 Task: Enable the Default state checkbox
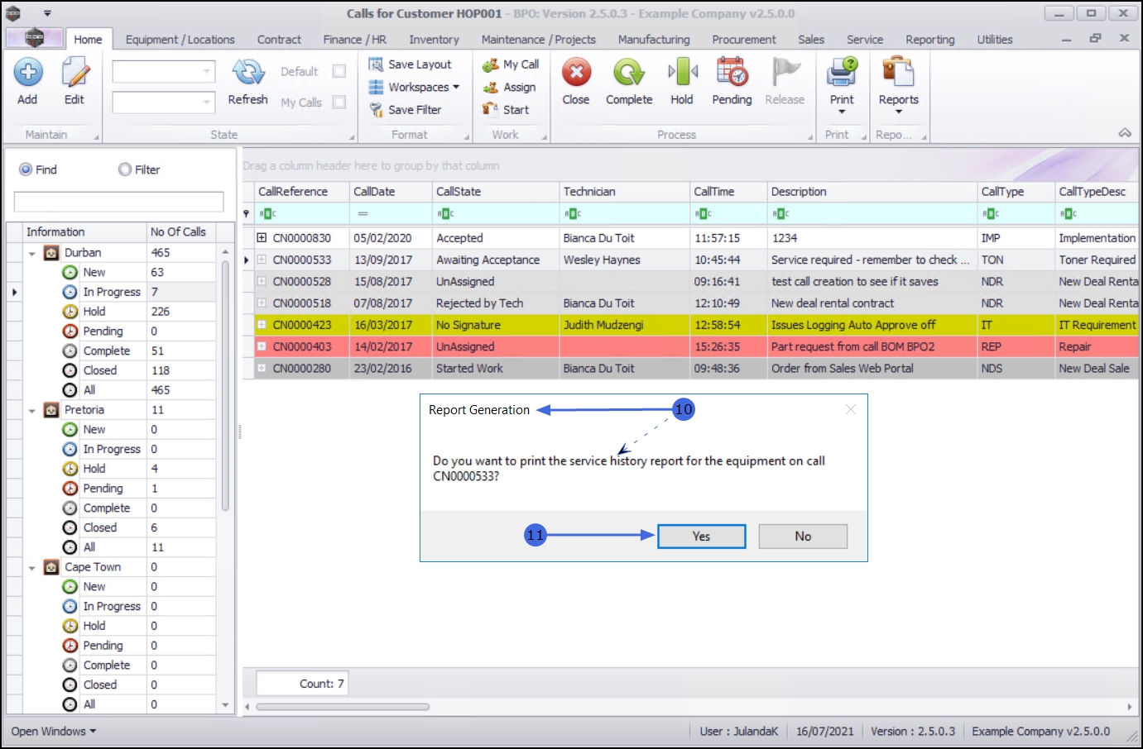click(339, 71)
